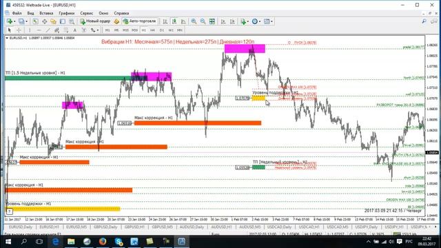Open the periodicity clock icon
Image resolution: width=441 pixels, height=248 pixels.
[255, 21]
